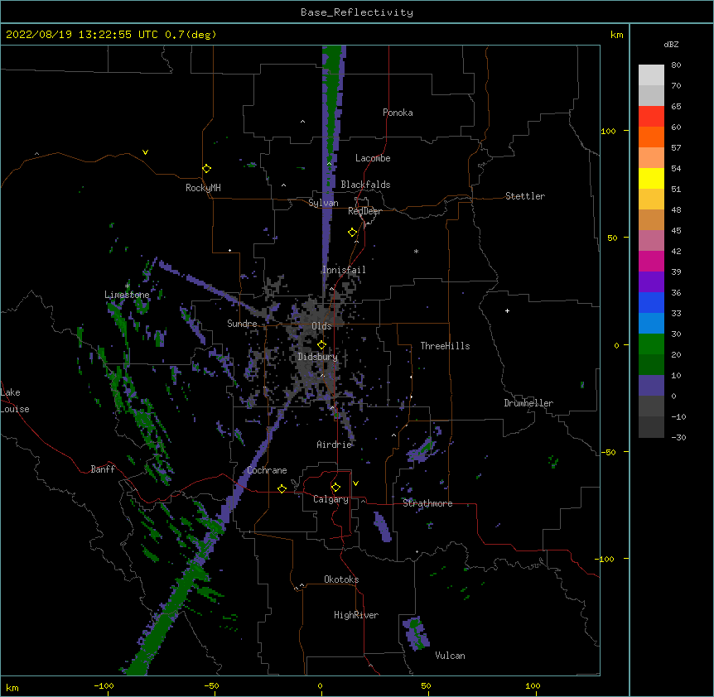Image resolution: width=714 pixels, height=697 pixels.
Task: Select the magenta 39-42 dBZ legend swatch
Action: (651, 261)
